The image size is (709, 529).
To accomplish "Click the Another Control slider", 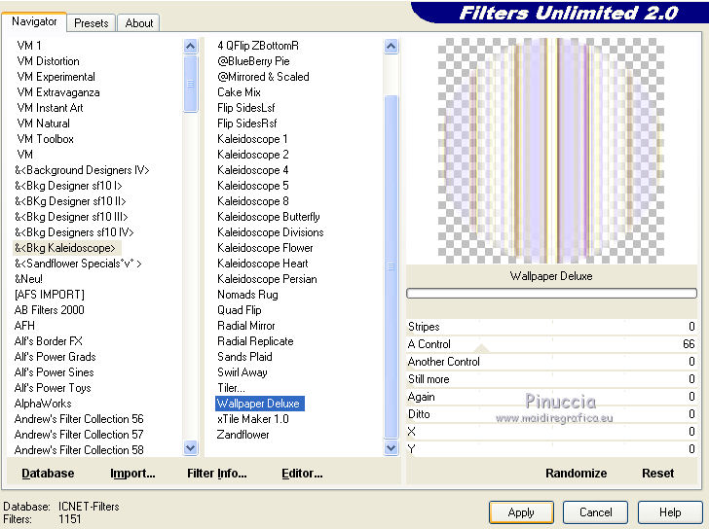I will pyautogui.click(x=551, y=362).
